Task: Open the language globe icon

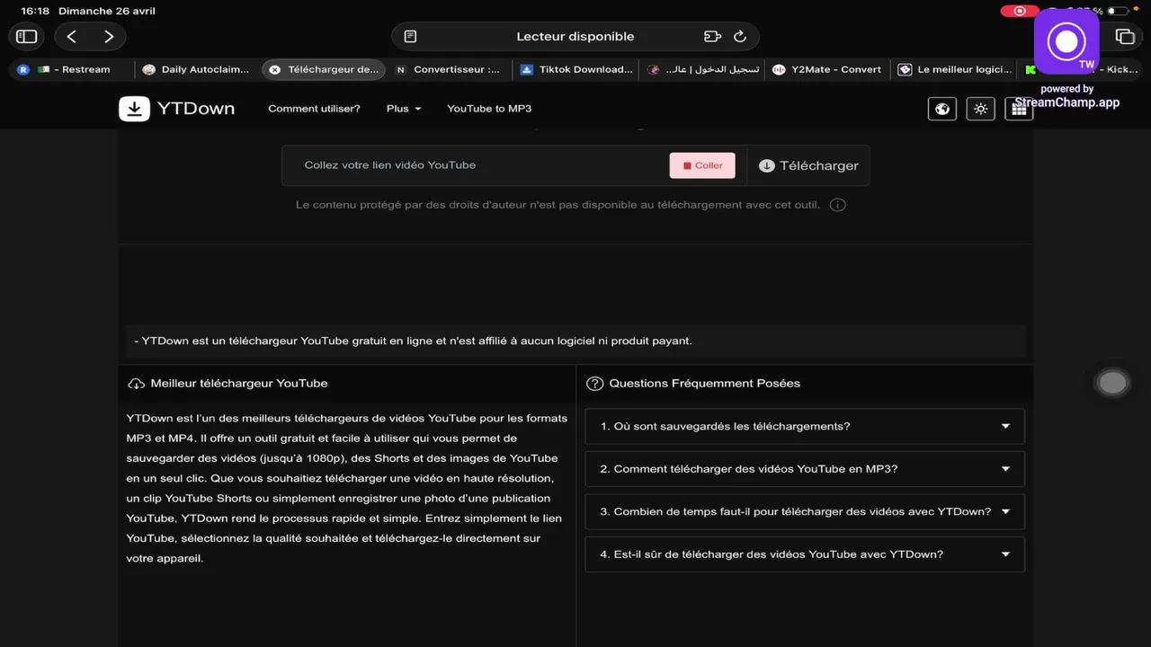Action: pyautogui.click(x=941, y=109)
